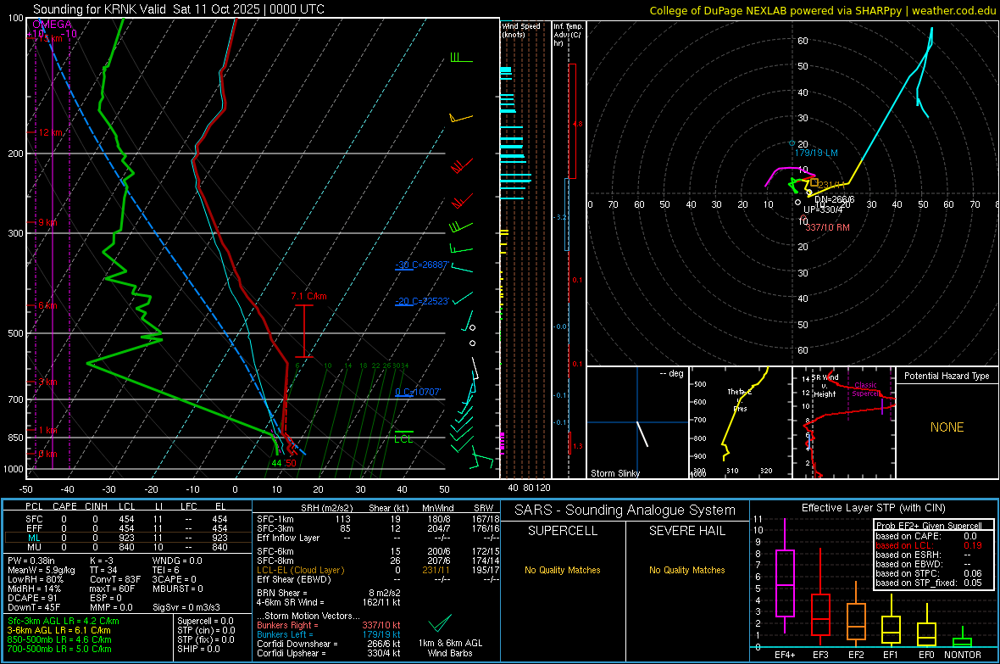The height and width of the screenshot is (664, 1000).
Task: Click the 'Inf. Temp. Adv.' panel header
Action: pos(568,35)
